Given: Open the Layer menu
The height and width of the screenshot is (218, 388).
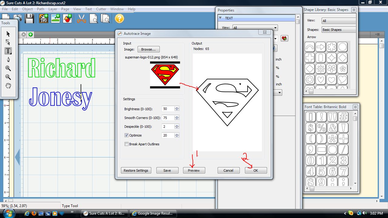Looking at the screenshot, I should [53, 9].
